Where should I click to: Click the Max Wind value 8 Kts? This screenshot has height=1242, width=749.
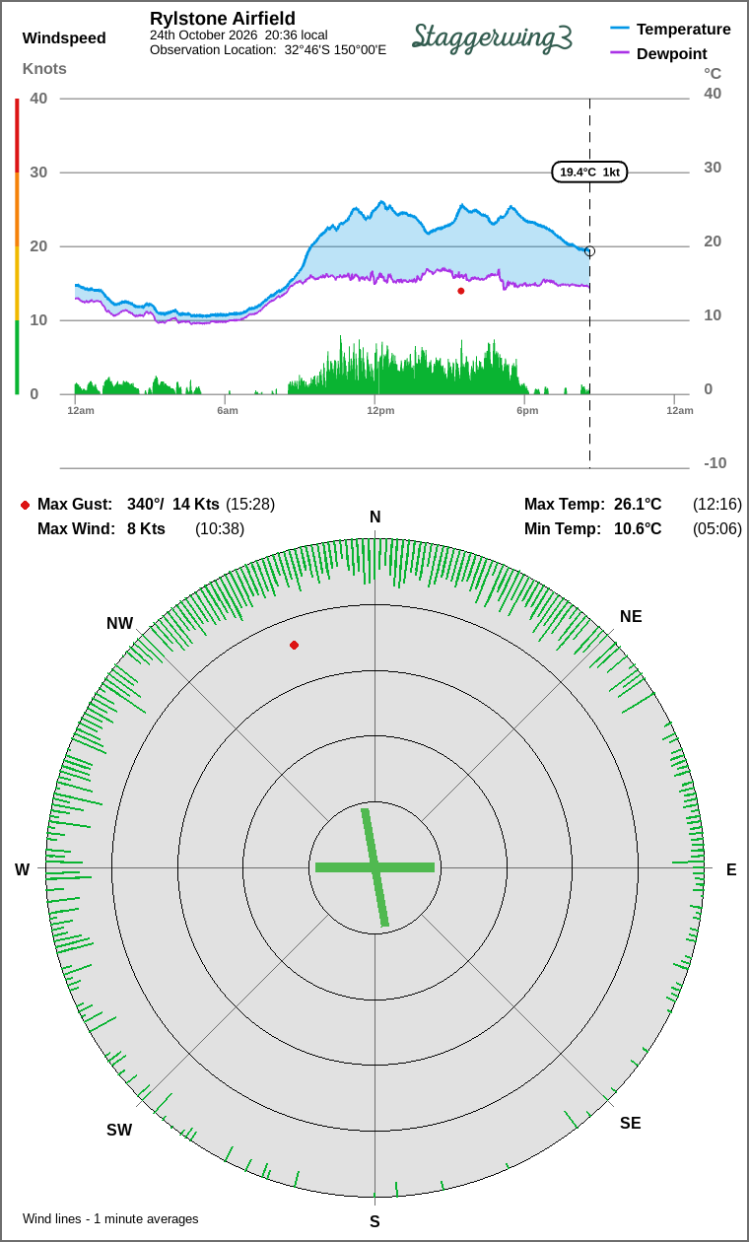146,529
